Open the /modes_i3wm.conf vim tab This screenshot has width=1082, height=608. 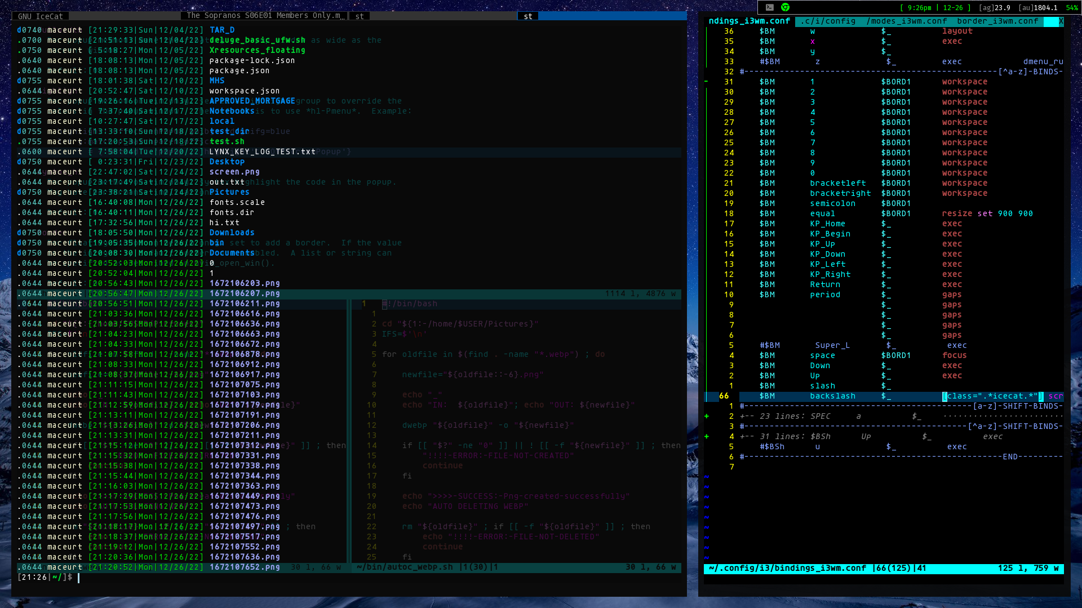(907, 21)
